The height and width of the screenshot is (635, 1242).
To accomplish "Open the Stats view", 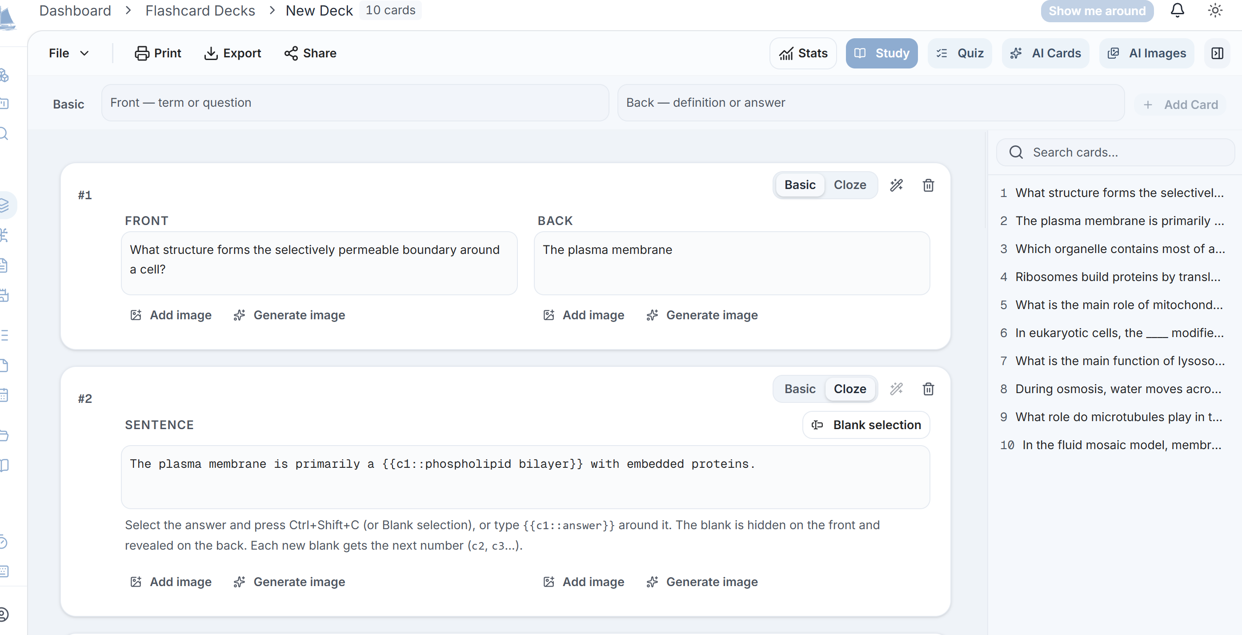I will (803, 53).
